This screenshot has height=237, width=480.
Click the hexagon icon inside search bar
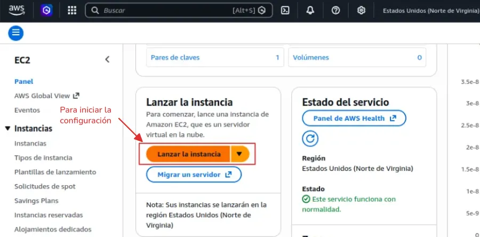pos(262,11)
